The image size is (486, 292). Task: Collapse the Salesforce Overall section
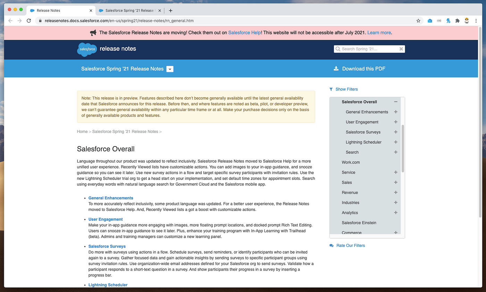point(395,102)
